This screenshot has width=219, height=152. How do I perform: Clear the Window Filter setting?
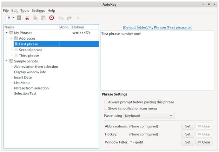click(x=204, y=142)
